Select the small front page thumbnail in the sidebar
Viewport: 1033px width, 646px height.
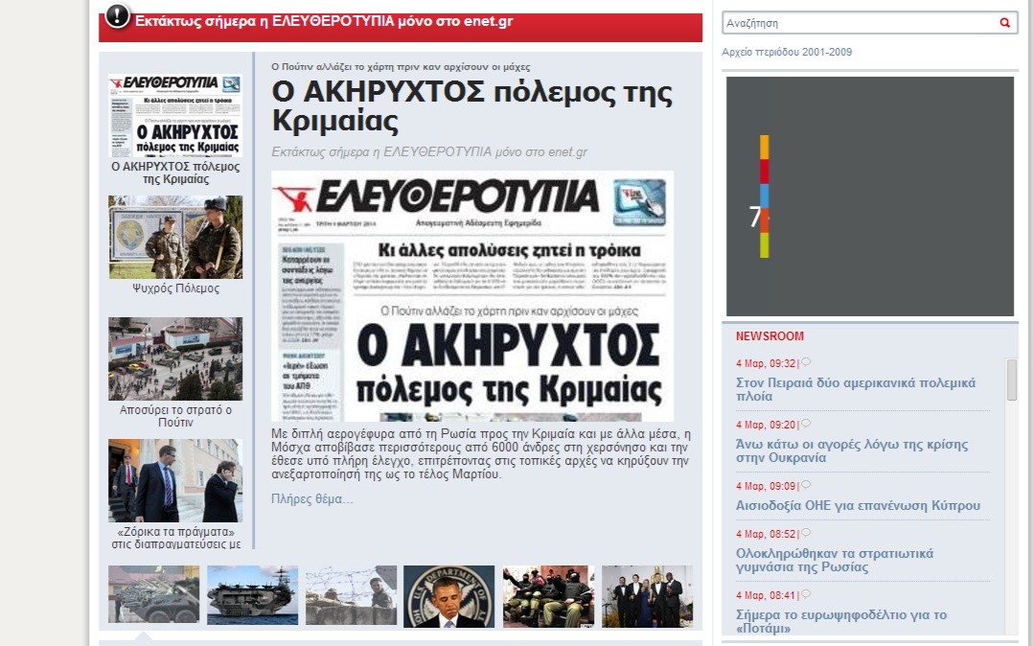(x=175, y=115)
